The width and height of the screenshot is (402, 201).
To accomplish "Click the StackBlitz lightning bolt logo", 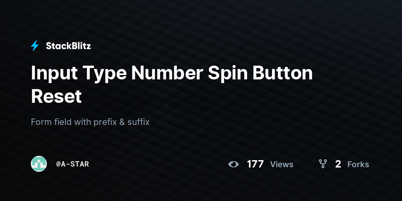I will (35, 46).
